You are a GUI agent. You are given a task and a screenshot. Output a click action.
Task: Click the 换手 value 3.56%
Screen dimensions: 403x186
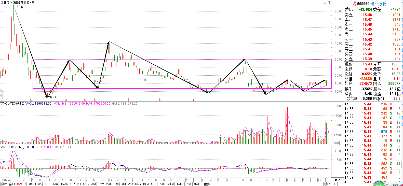point(367,89)
